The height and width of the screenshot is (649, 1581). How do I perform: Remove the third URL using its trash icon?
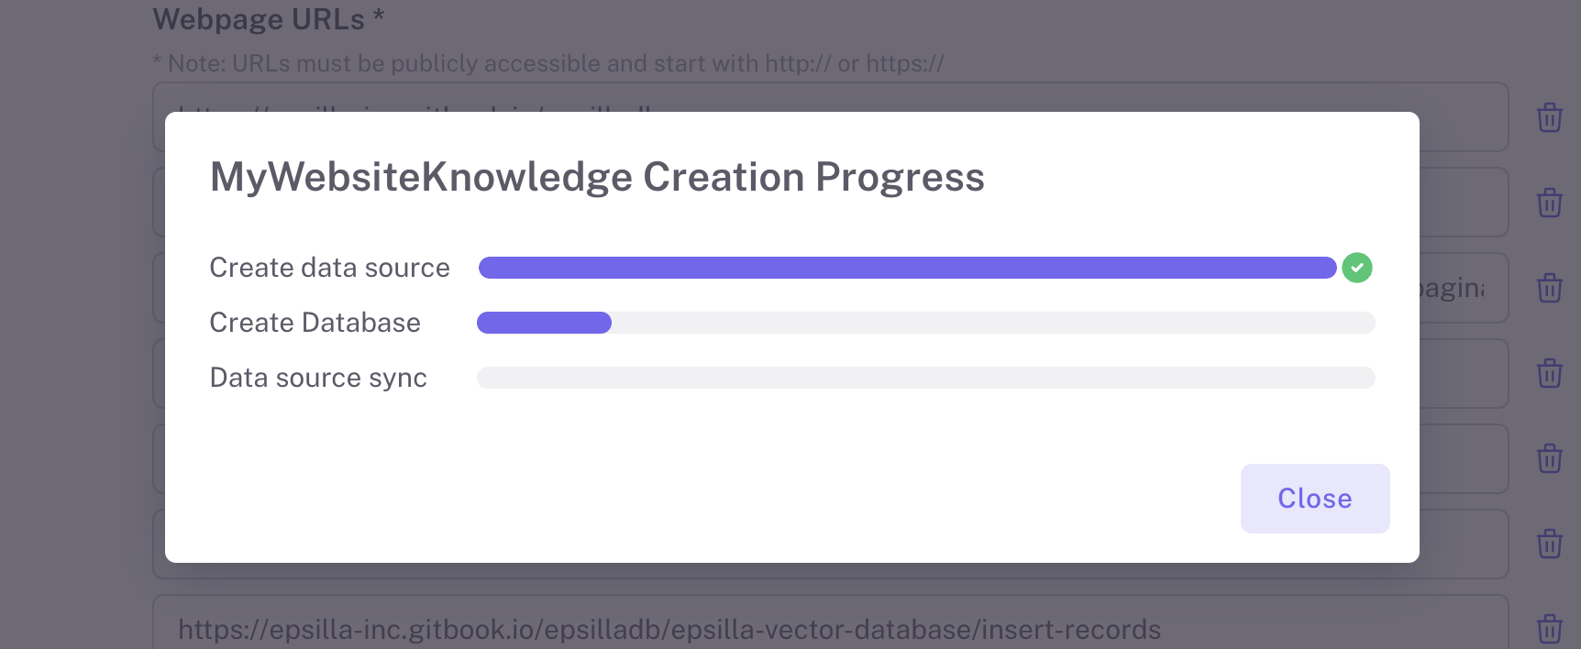pyautogui.click(x=1549, y=288)
